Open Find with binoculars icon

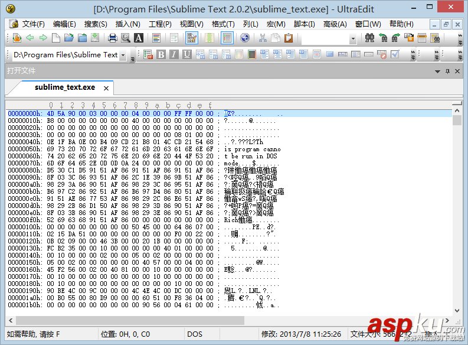369,38
